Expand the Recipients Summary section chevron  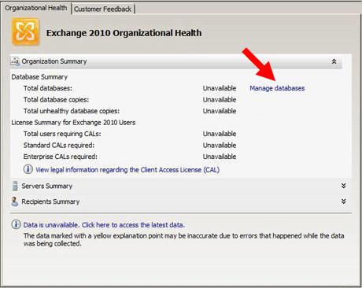click(x=343, y=201)
